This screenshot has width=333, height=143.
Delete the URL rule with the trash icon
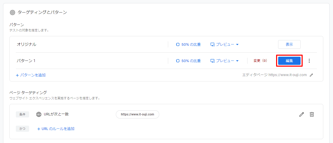pyautogui.click(x=312, y=114)
